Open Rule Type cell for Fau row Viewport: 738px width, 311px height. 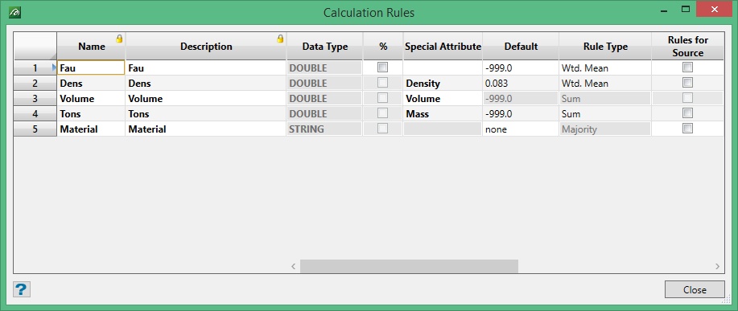pyautogui.click(x=605, y=68)
